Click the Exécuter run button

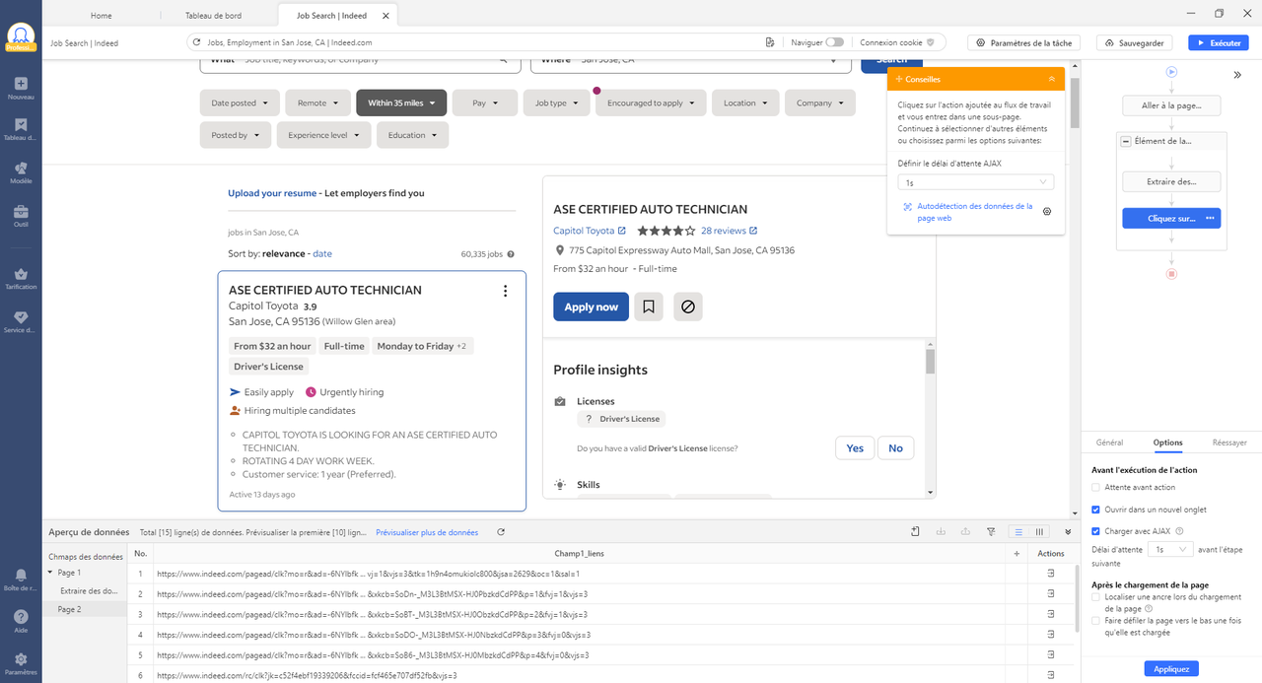click(1219, 42)
